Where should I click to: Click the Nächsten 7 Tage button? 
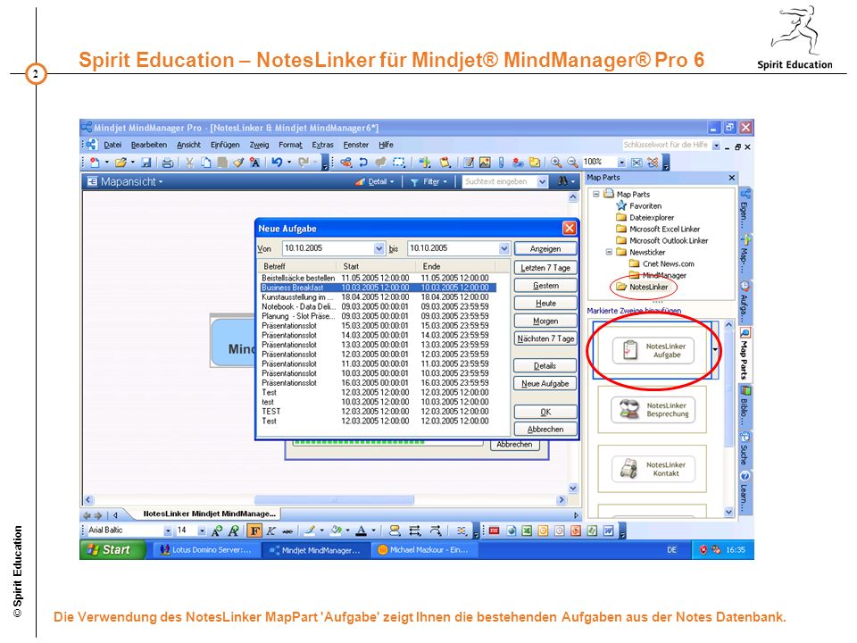point(545,338)
